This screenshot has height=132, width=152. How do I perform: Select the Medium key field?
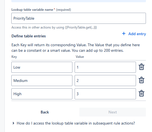pyautogui.click(x=42, y=81)
